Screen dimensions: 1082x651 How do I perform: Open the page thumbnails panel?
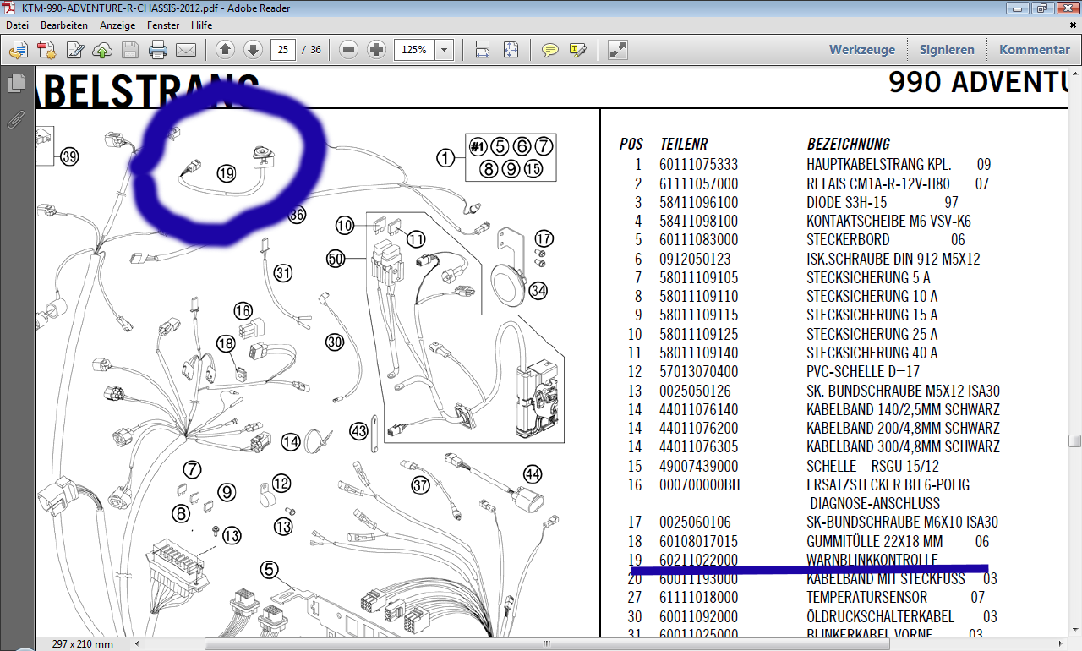click(16, 84)
